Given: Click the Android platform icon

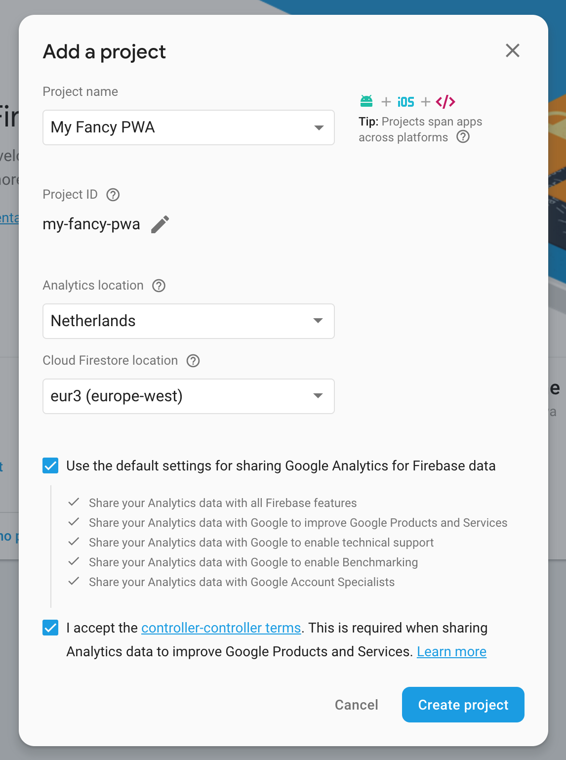Looking at the screenshot, I should [366, 101].
